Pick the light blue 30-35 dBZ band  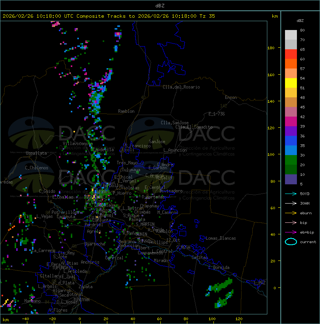click(x=291, y=150)
